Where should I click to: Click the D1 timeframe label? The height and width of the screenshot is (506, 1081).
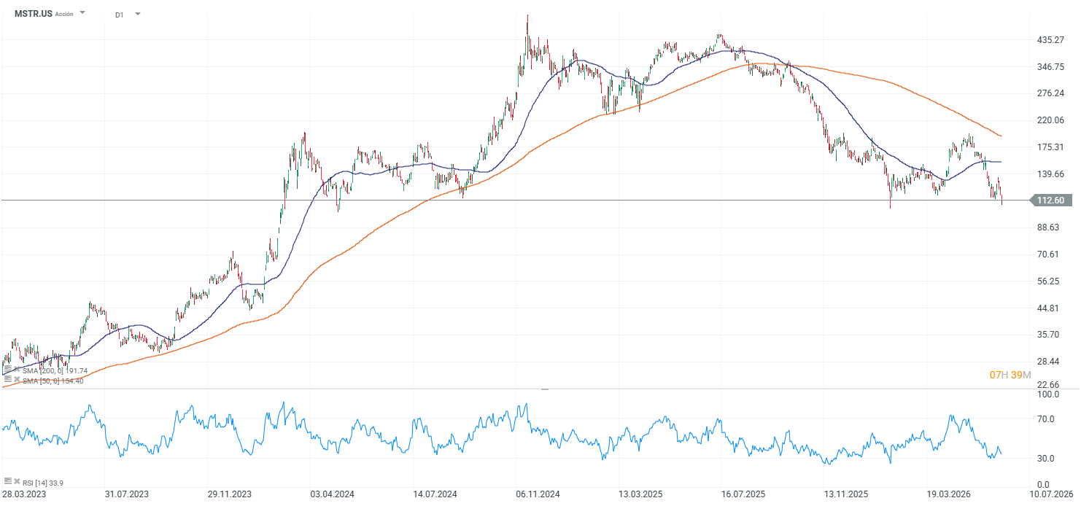pyautogui.click(x=120, y=15)
